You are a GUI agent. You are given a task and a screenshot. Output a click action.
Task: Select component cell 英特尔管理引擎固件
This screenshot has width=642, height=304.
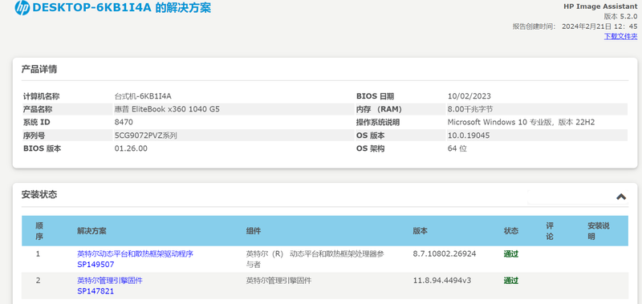click(278, 280)
